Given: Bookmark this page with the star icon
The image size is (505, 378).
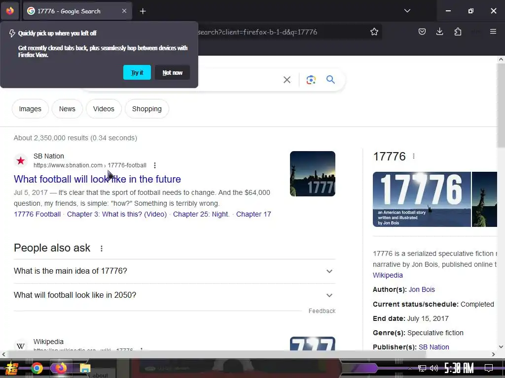Looking at the screenshot, I should (x=374, y=32).
